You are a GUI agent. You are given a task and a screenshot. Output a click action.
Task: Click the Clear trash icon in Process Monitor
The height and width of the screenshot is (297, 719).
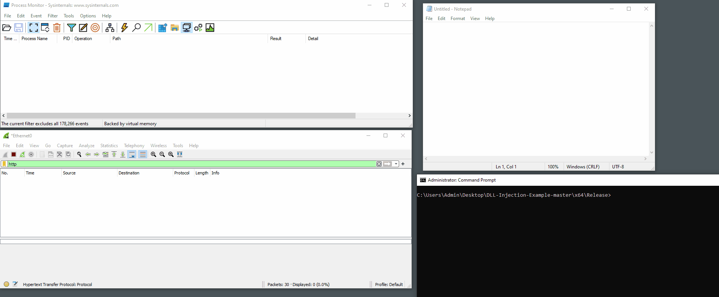click(57, 28)
